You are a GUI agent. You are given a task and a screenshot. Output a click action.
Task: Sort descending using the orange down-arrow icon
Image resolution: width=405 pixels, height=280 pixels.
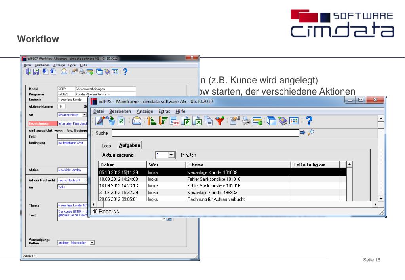tap(163, 121)
